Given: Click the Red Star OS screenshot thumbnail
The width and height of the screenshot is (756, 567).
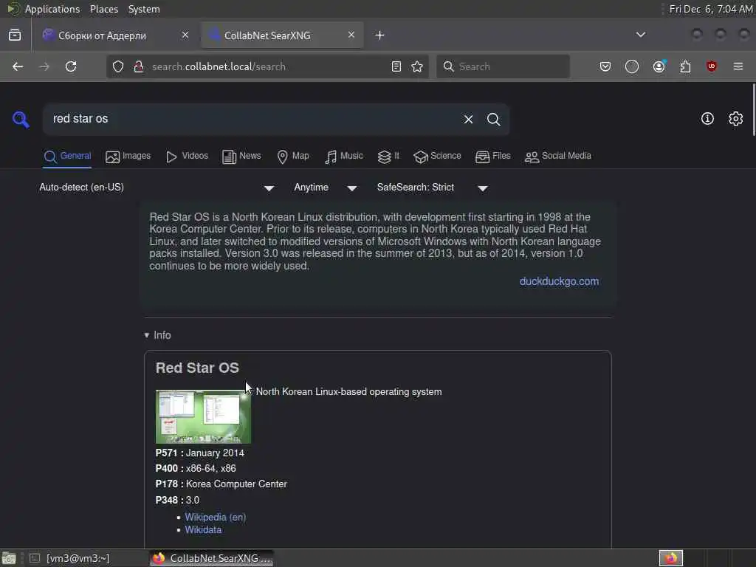Looking at the screenshot, I should [x=203, y=416].
